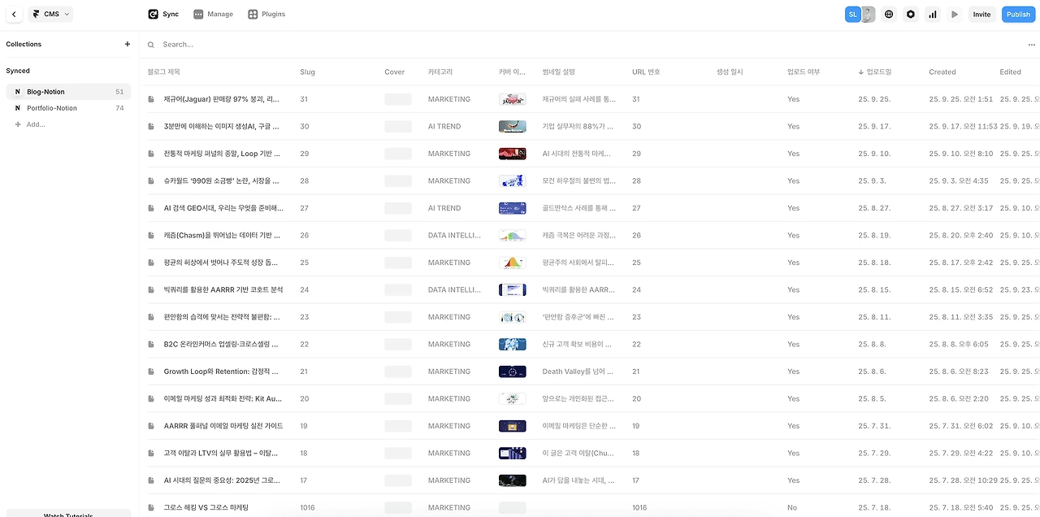The image size is (1040, 517).
Task: Open the Created column header
Action: (942, 72)
